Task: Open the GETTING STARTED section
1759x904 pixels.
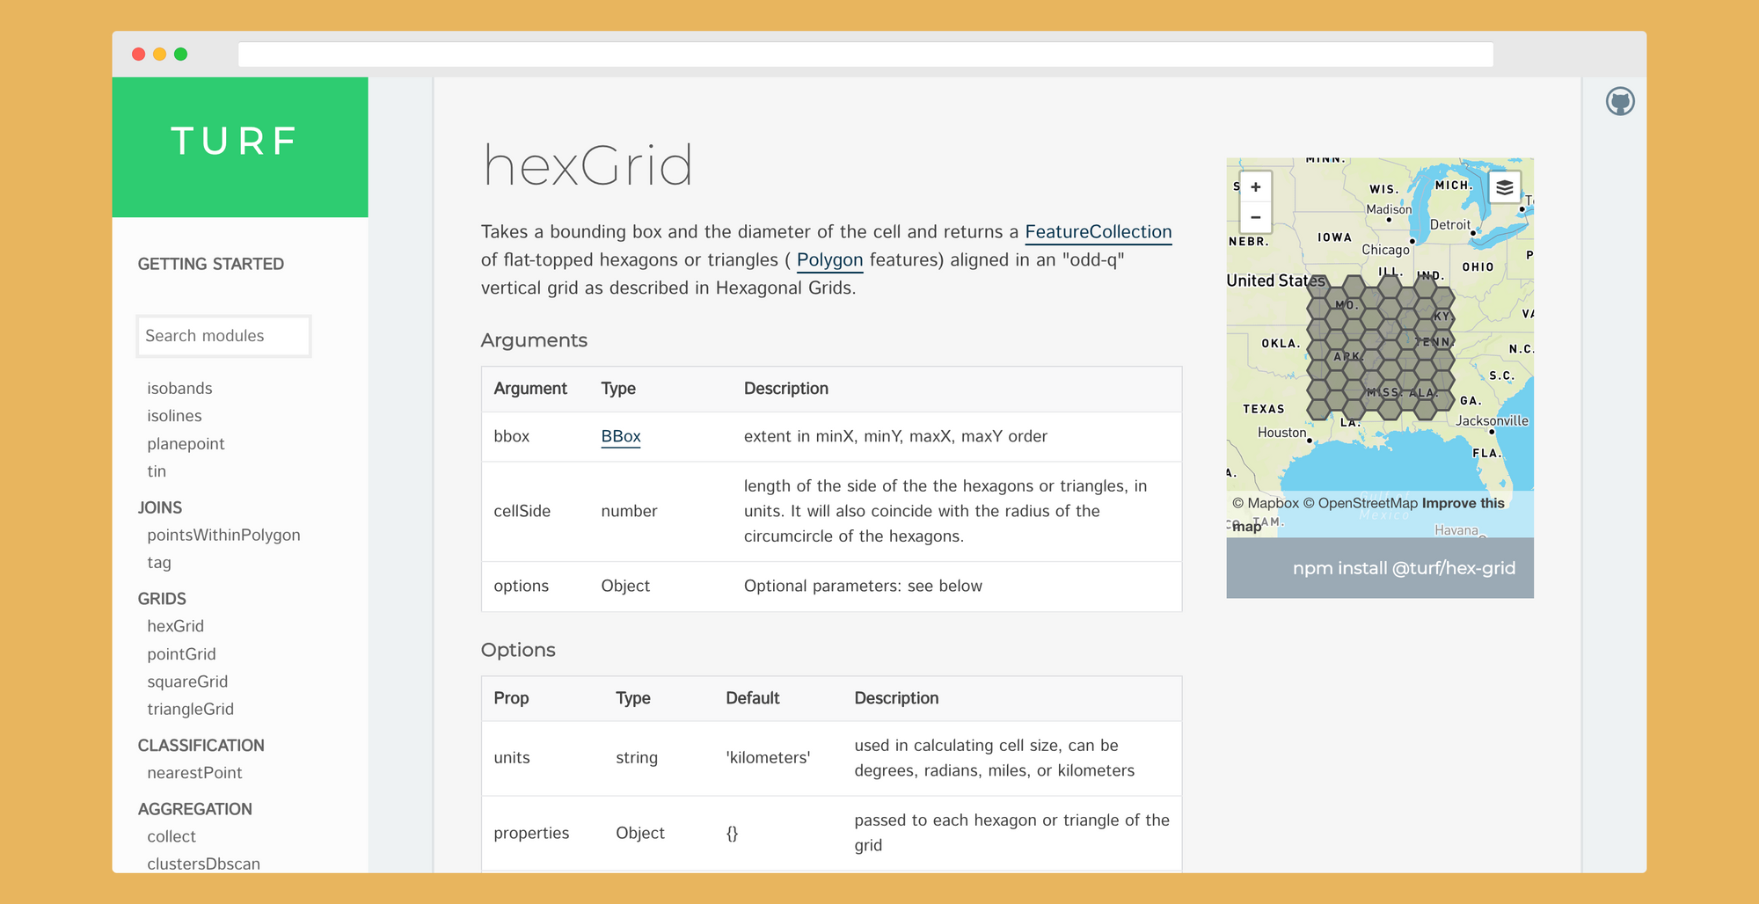Action: (210, 264)
